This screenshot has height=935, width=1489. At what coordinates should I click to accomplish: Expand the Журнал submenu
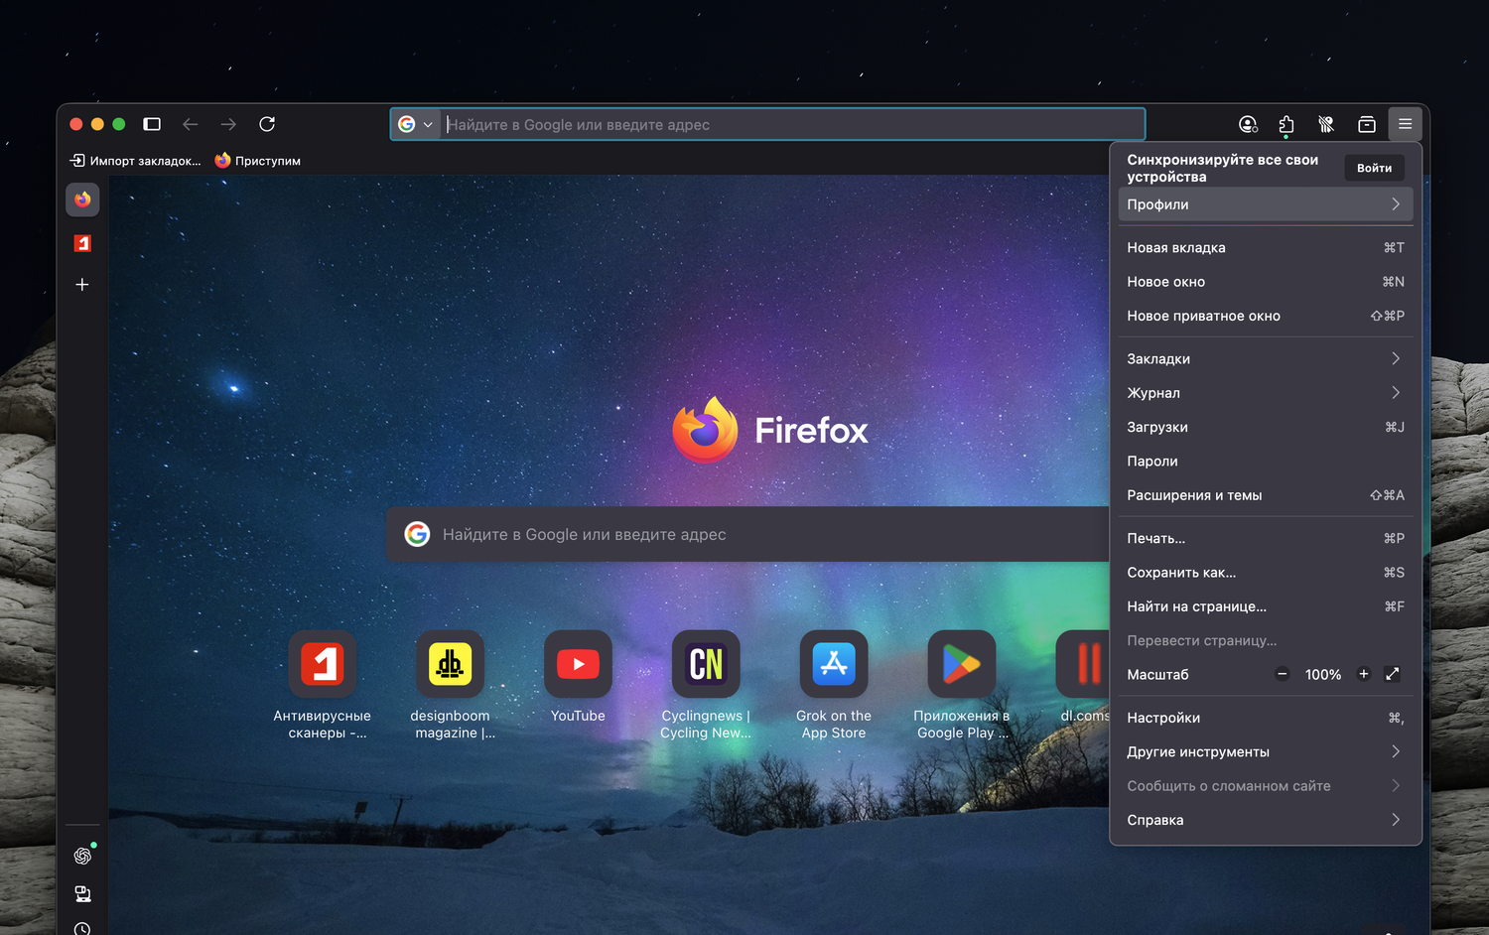[x=1266, y=393]
